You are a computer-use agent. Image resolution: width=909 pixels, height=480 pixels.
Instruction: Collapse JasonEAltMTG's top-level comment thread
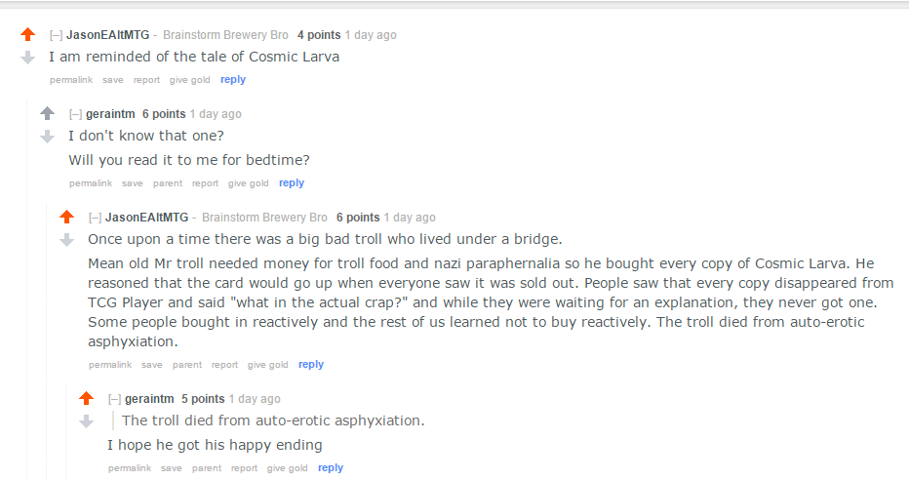click(57, 35)
